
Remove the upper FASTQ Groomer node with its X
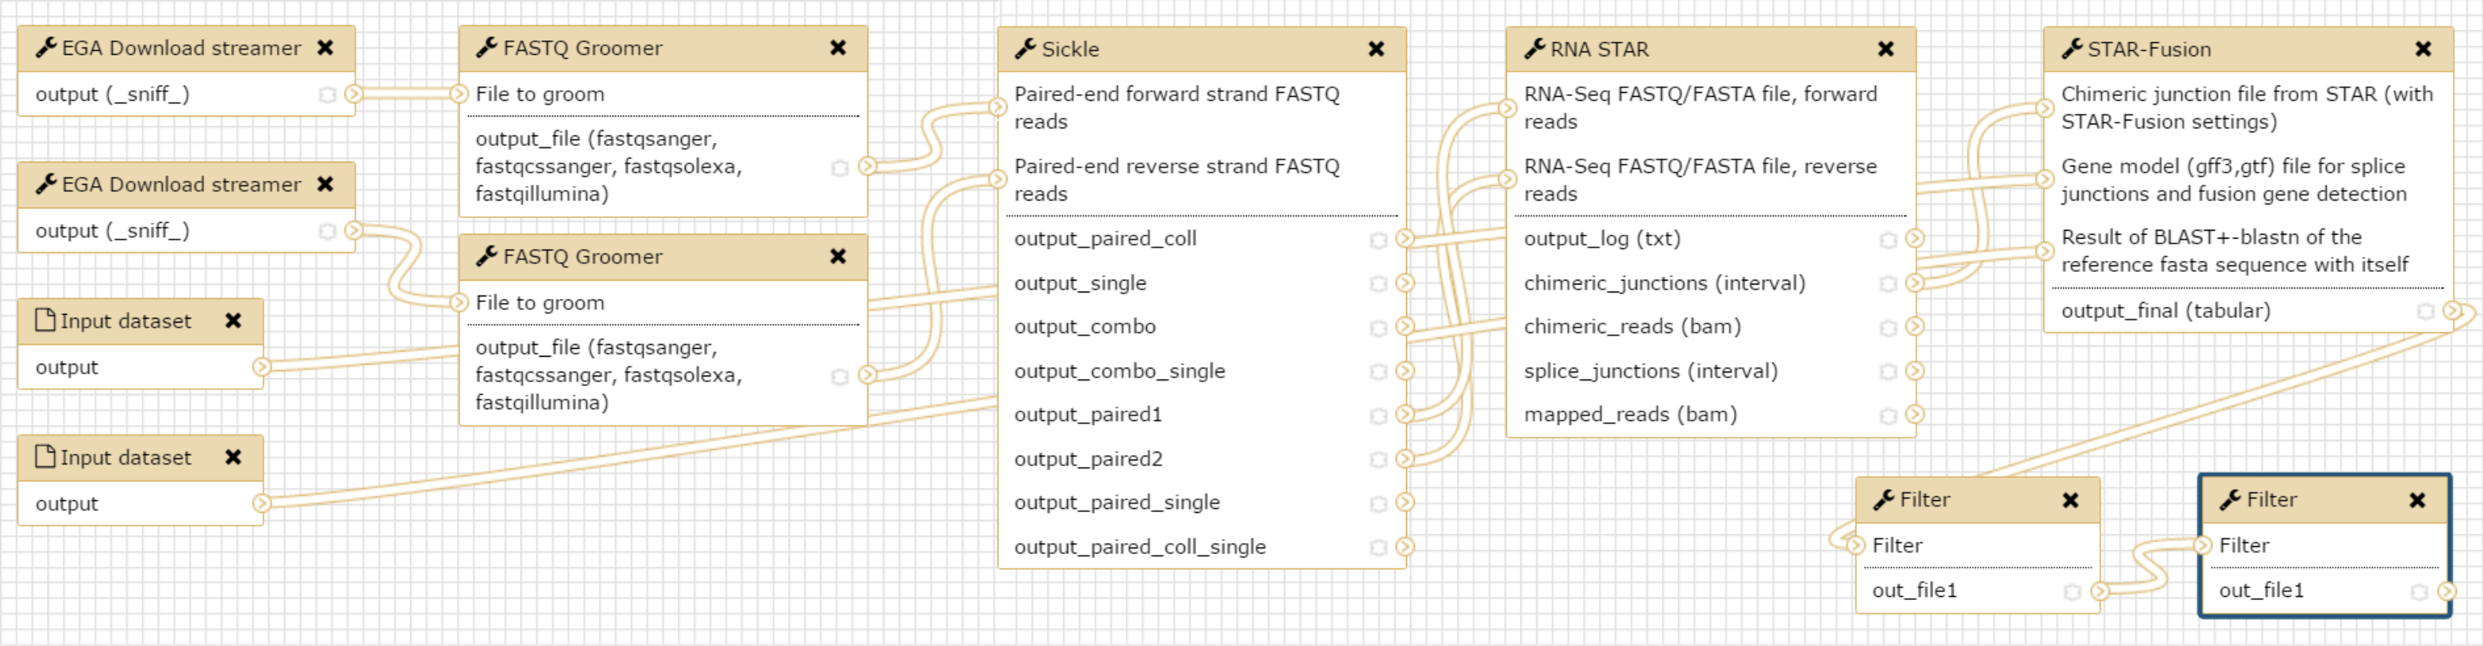[x=838, y=48]
